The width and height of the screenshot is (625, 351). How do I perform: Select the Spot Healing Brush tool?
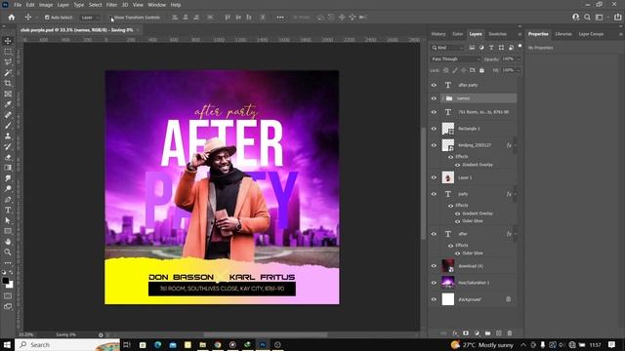tap(8, 115)
